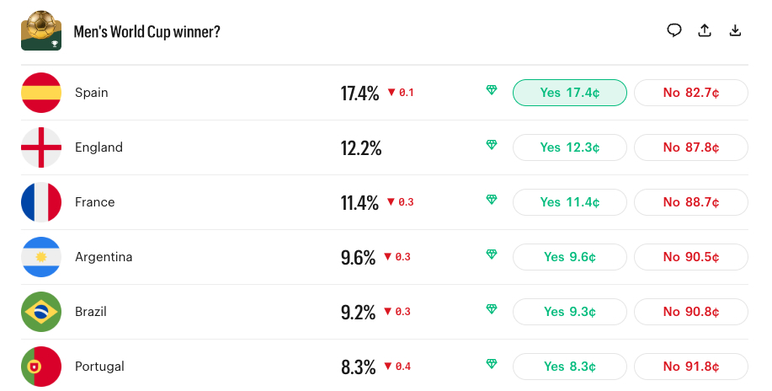Select Yes 17.4¢ for Spain
Image resolution: width=772 pixels, height=391 pixels.
[570, 93]
